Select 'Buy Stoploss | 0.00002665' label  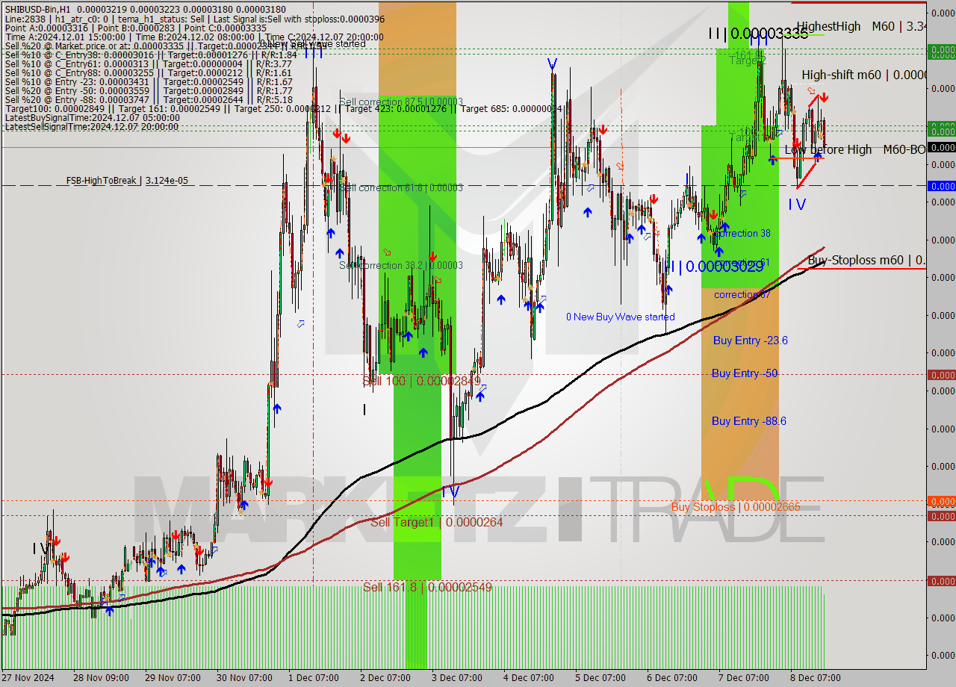point(736,506)
